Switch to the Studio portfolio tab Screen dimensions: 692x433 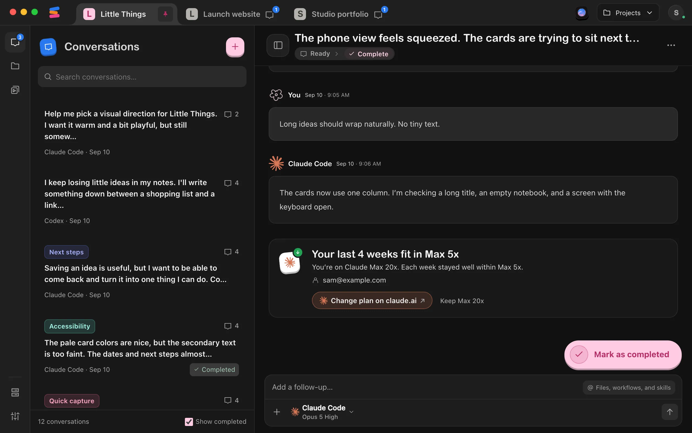coord(340,14)
